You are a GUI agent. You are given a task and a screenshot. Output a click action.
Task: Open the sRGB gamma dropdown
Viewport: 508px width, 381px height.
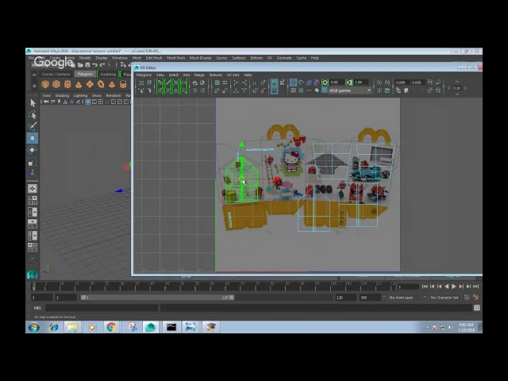pos(349,90)
